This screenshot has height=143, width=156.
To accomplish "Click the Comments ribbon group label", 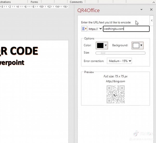I will [x=76, y=2].
